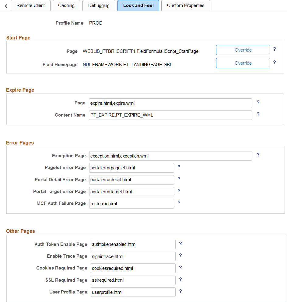The height and width of the screenshot is (302, 287).
Task: Open help for Fluid Homepage setting
Action: tap(274, 62)
